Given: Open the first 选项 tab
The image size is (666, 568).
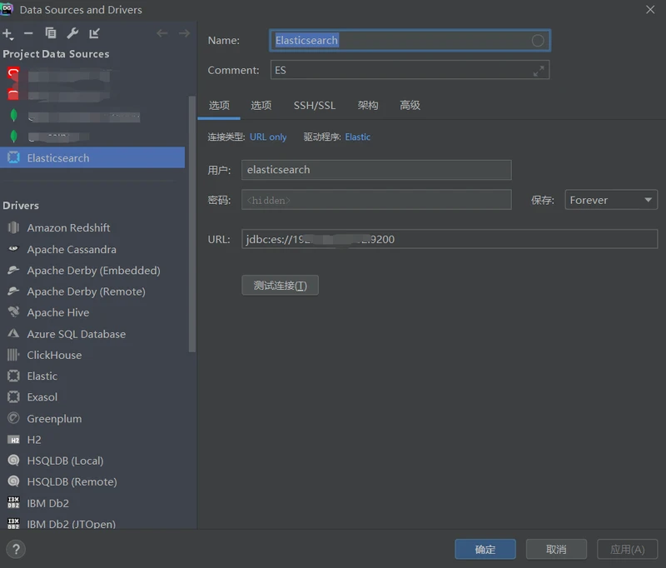Looking at the screenshot, I should coord(219,106).
